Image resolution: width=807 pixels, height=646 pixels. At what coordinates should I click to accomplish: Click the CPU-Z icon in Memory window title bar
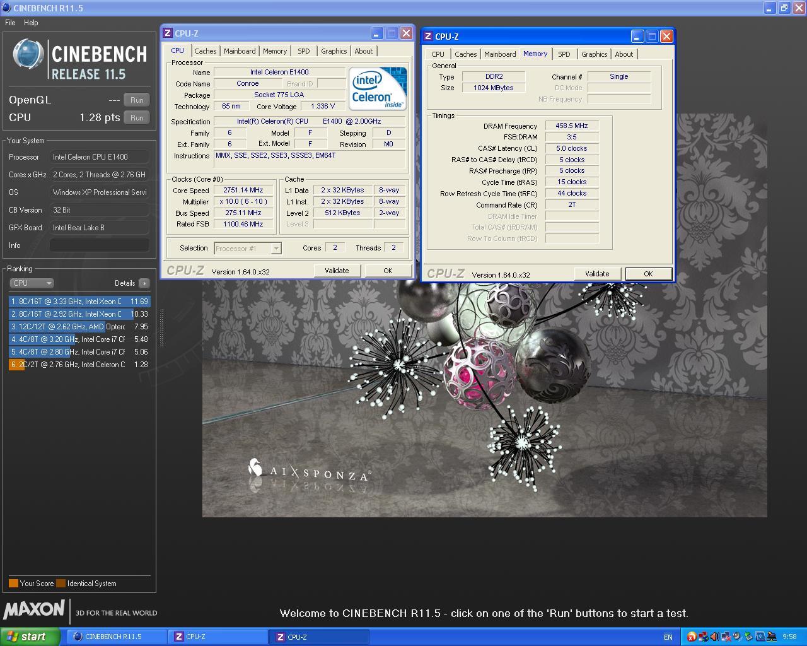click(428, 37)
